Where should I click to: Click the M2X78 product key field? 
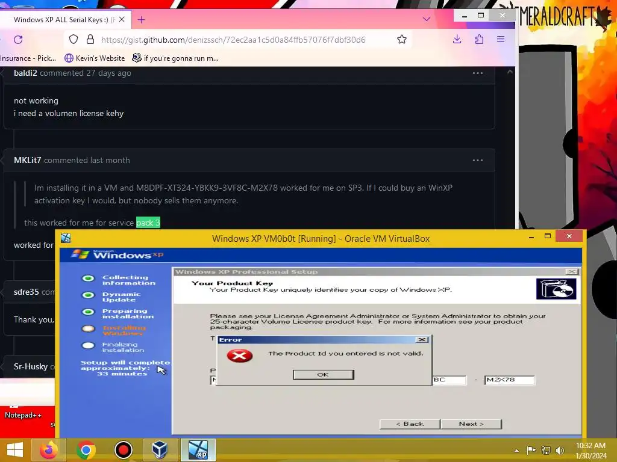[509, 380]
